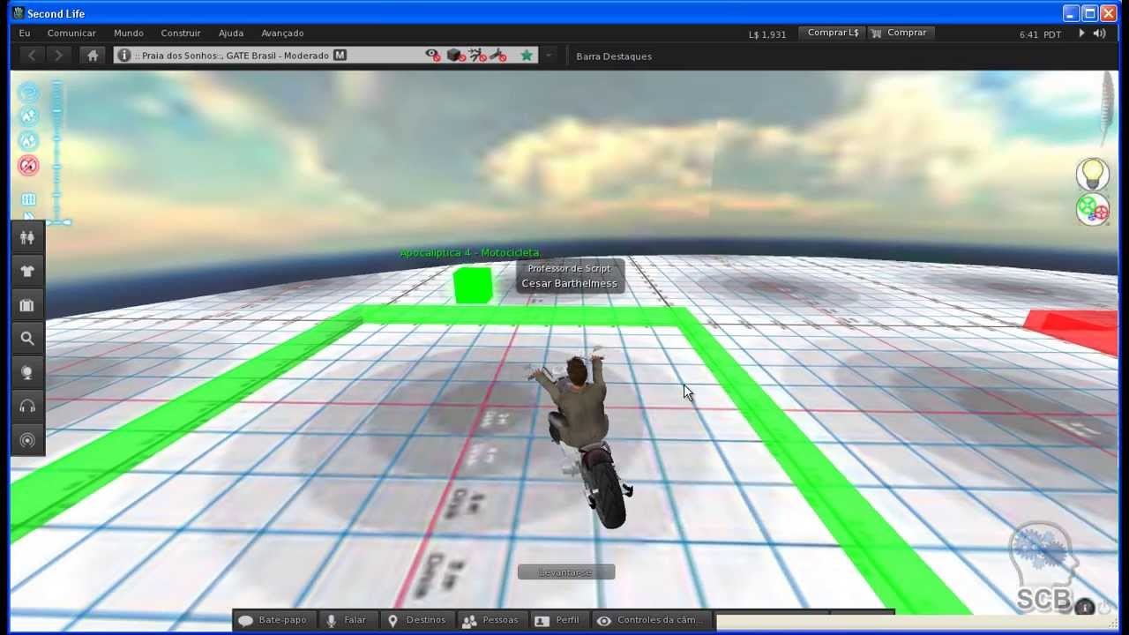Screen dimensions: 1129x635
Task: Click the Comprar L$ button
Action: coord(833,33)
